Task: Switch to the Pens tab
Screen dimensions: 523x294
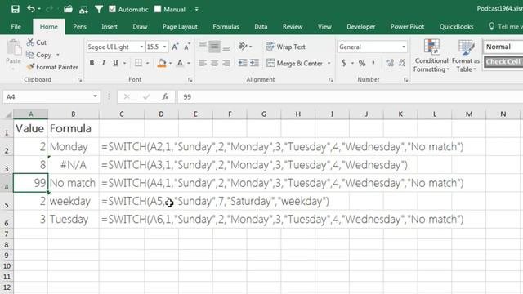Action: (80, 27)
